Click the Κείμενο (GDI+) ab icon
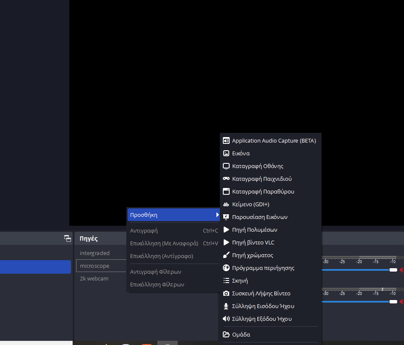This screenshot has height=345, width=404. (226, 205)
